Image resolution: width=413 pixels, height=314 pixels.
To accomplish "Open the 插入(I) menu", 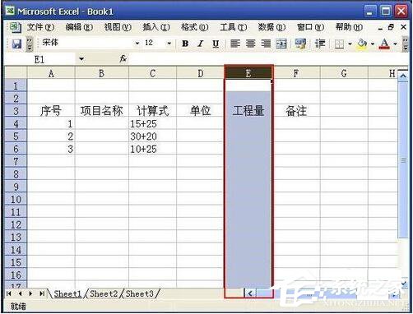I will 156,27.
